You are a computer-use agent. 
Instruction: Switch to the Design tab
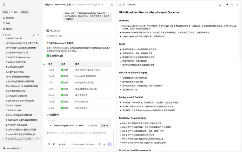coord(25,12)
